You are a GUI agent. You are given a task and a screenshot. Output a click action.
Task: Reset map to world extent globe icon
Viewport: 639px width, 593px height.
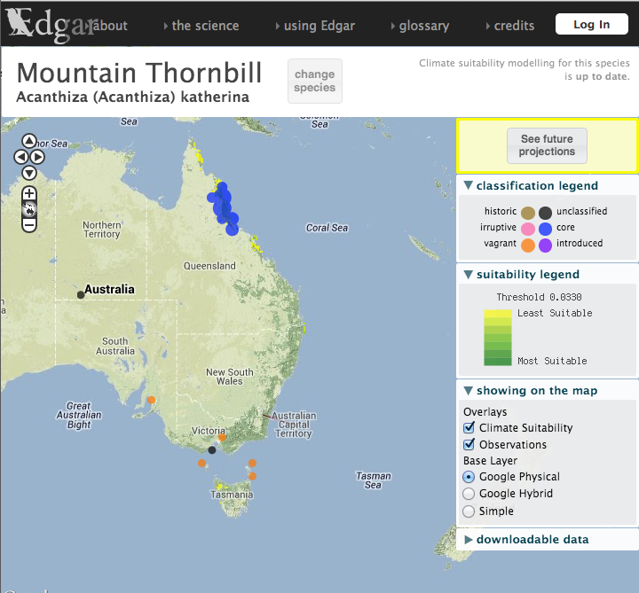pos(29,209)
